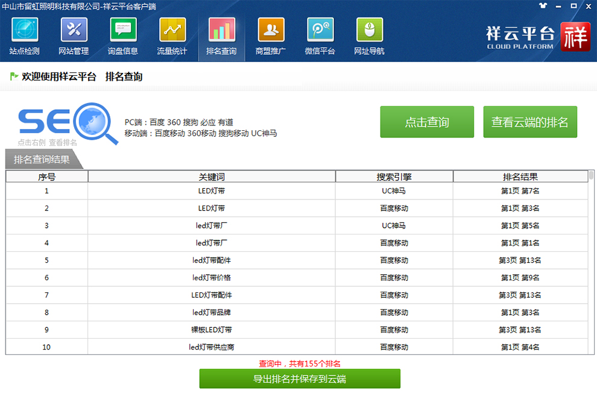Select 排名查询 ranking query module

pyautogui.click(x=221, y=37)
